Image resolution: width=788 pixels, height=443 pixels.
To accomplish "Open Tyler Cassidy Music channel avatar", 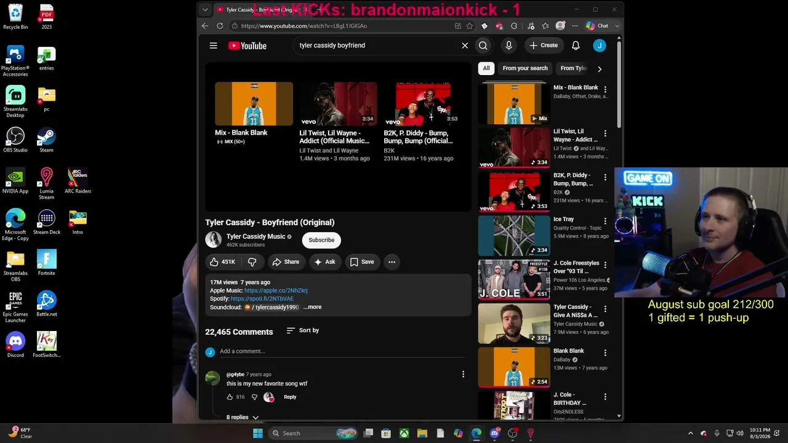I will 213,240.
